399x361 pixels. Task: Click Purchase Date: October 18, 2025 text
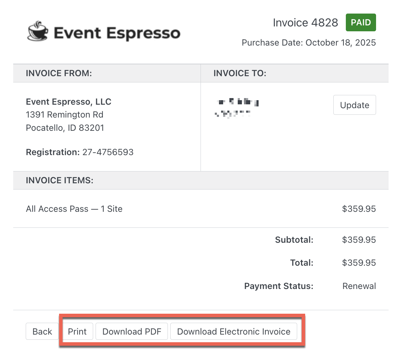[309, 42]
